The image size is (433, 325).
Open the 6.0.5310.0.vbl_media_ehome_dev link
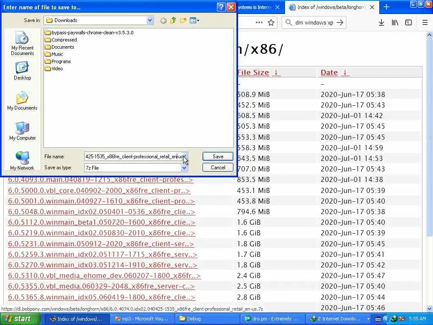104,275
